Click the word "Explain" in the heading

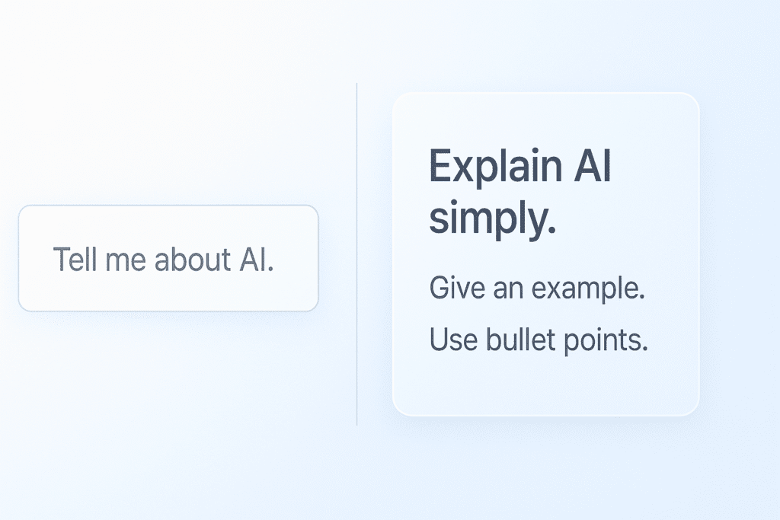pos(487,166)
